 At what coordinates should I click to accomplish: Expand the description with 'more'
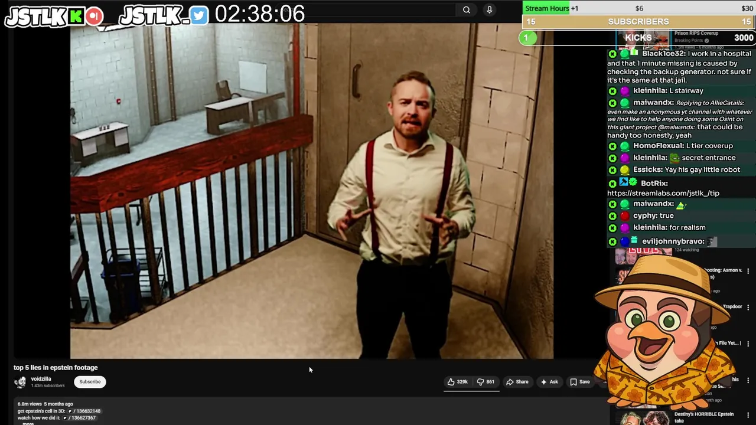point(28,423)
